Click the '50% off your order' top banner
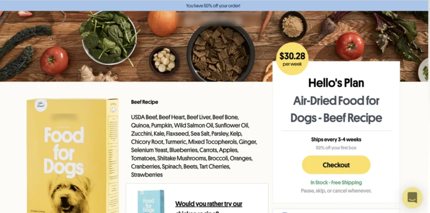The height and width of the screenshot is (213, 430). (x=213, y=5)
